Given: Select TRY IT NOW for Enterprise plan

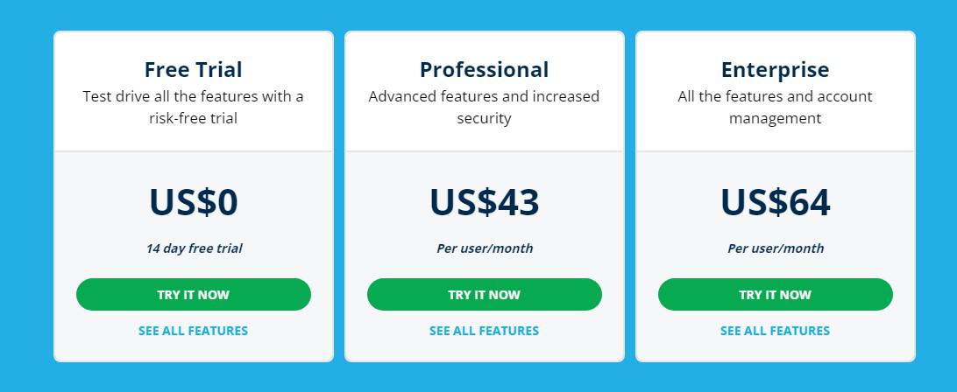Looking at the screenshot, I should click(775, 295).
